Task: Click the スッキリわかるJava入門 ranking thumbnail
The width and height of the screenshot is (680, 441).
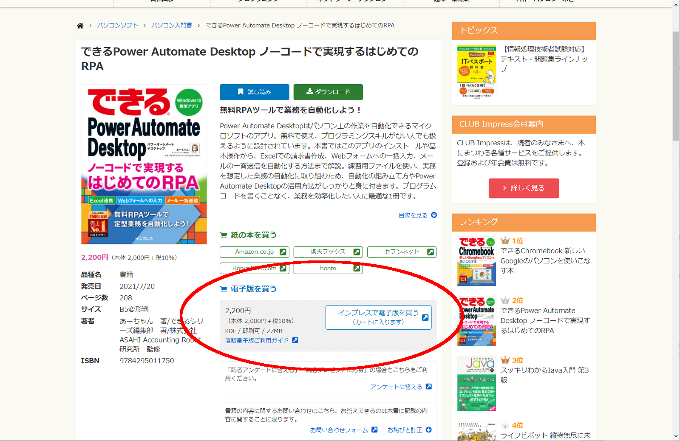Action: pos(477,382)
